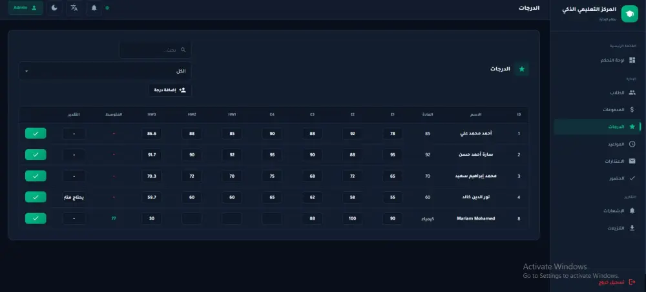Click HW3 field showing 59.7
The height and width of the screenshot is (292, 646).
click(152, 197)
